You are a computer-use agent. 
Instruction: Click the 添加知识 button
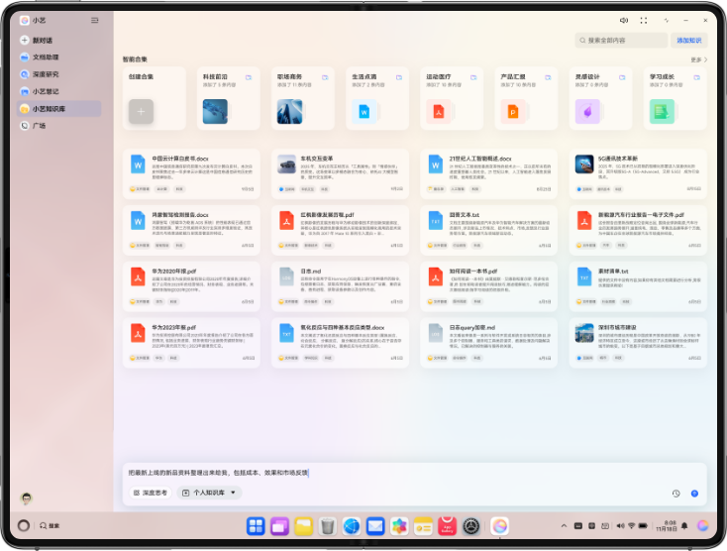[689, 41]
